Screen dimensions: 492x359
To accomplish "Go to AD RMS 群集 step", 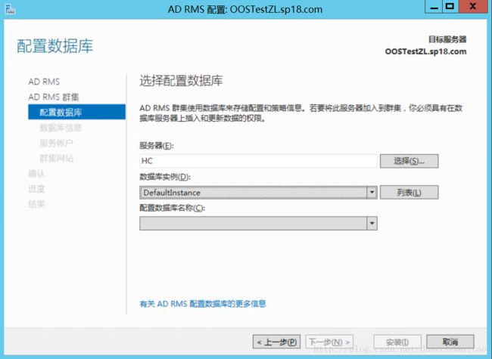I will 54,97.
